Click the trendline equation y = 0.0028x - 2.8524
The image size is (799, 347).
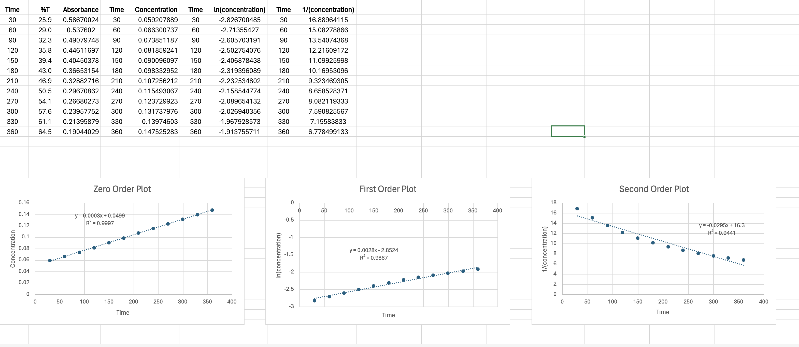(x=374, y=250)
